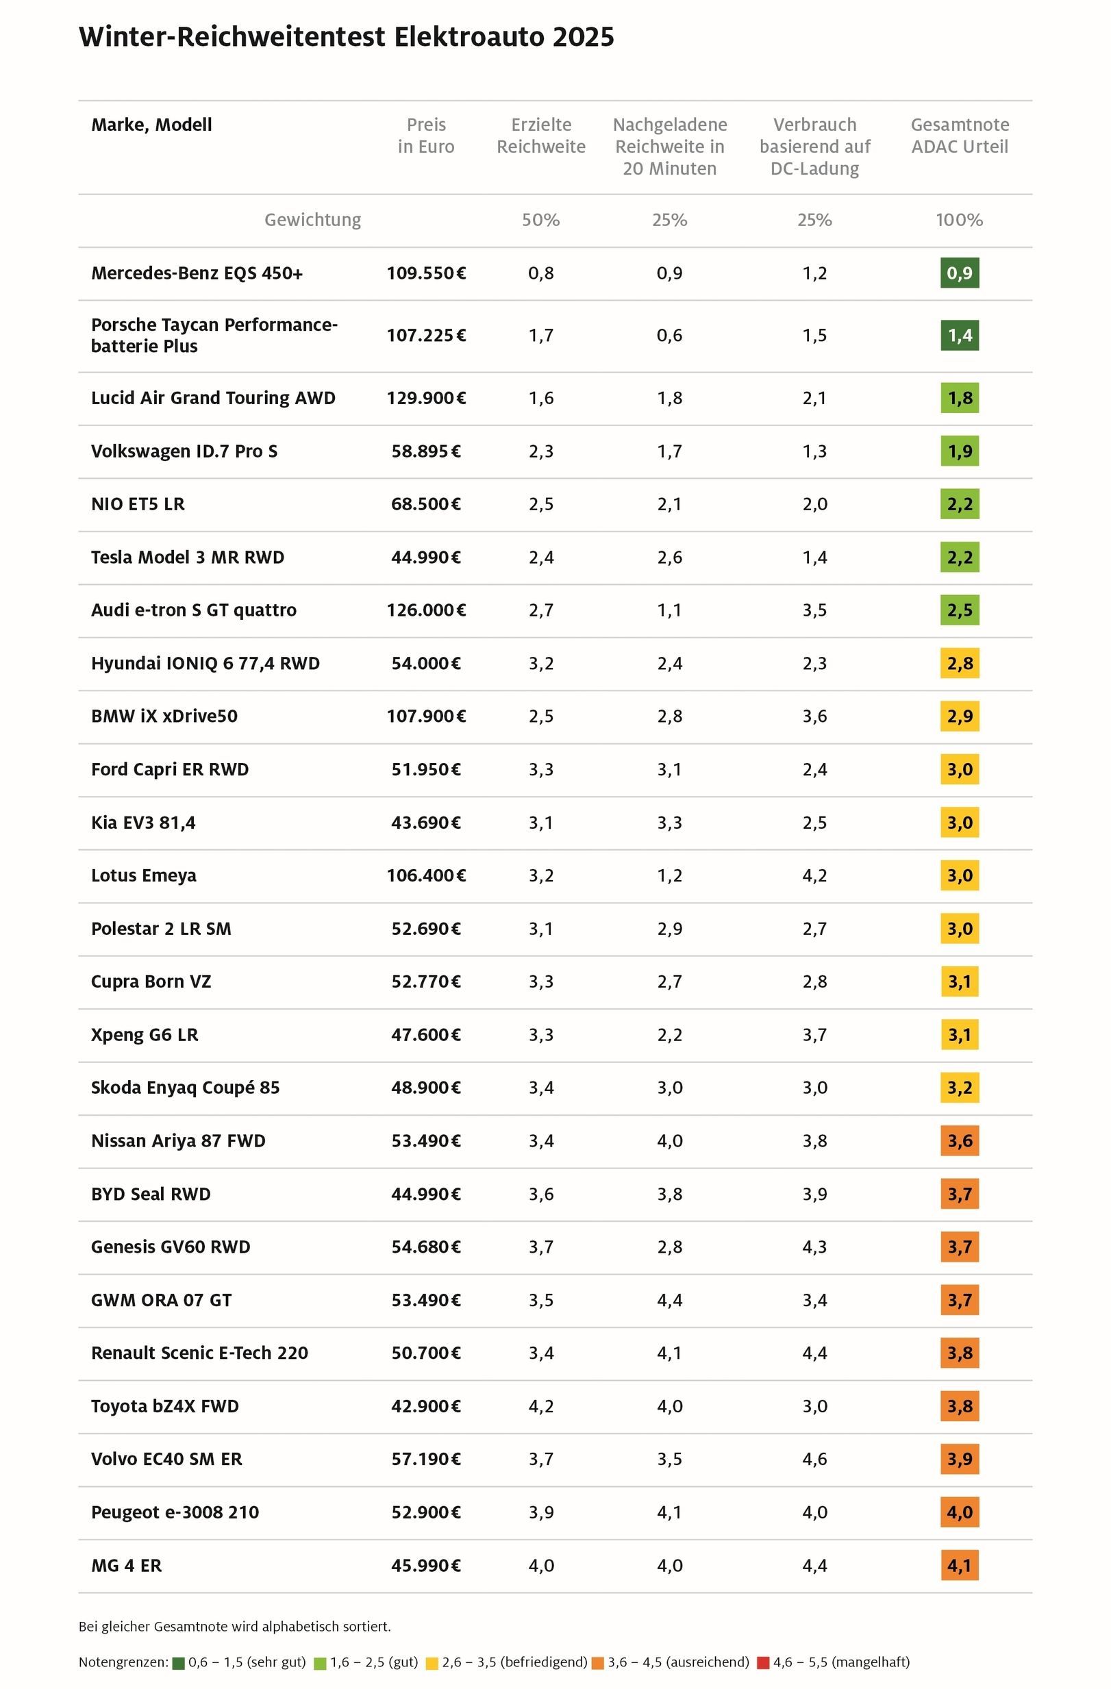Click the 'Gewichtung' row label
Screen dimensions: 1111x1689
[x=312, y=220]
